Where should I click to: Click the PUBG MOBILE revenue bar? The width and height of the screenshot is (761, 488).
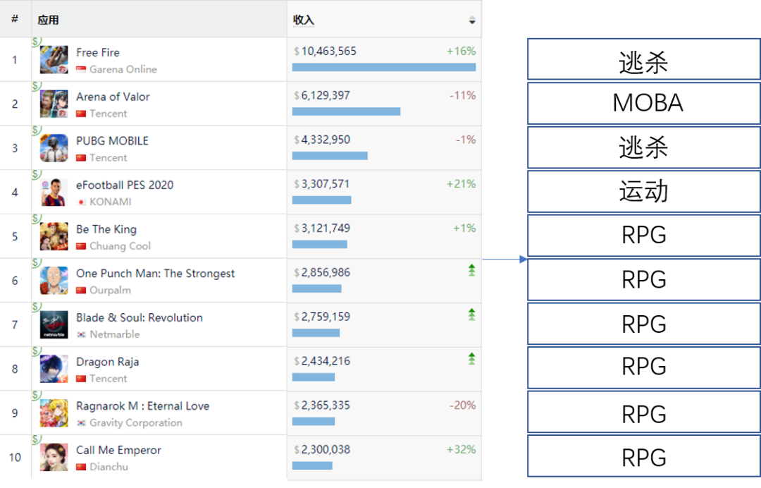click(x=330, y=156)
